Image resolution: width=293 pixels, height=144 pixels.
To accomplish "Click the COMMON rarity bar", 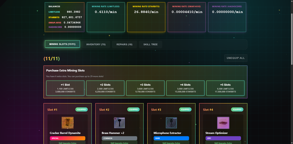I will coord(119,138).
